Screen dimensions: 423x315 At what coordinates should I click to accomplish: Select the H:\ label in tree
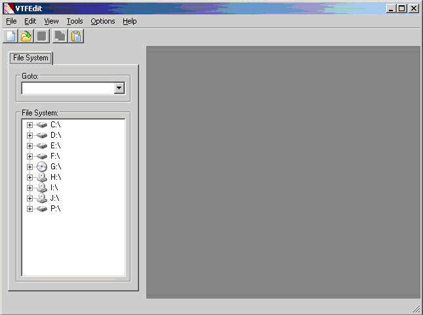click(x=56, y=177)
